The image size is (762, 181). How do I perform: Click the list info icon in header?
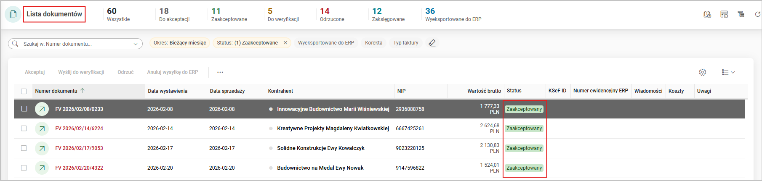tap(724, 14)
